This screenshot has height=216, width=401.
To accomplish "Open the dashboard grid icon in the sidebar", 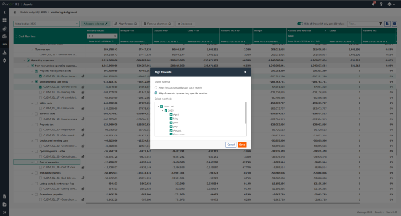I will tap(5, 20).
